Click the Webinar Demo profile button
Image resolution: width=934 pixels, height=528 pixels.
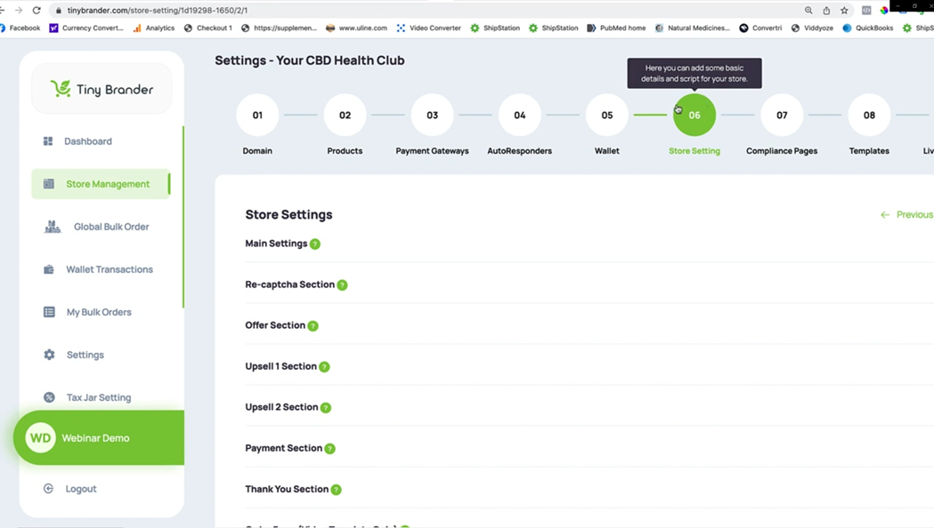(99, 437)
